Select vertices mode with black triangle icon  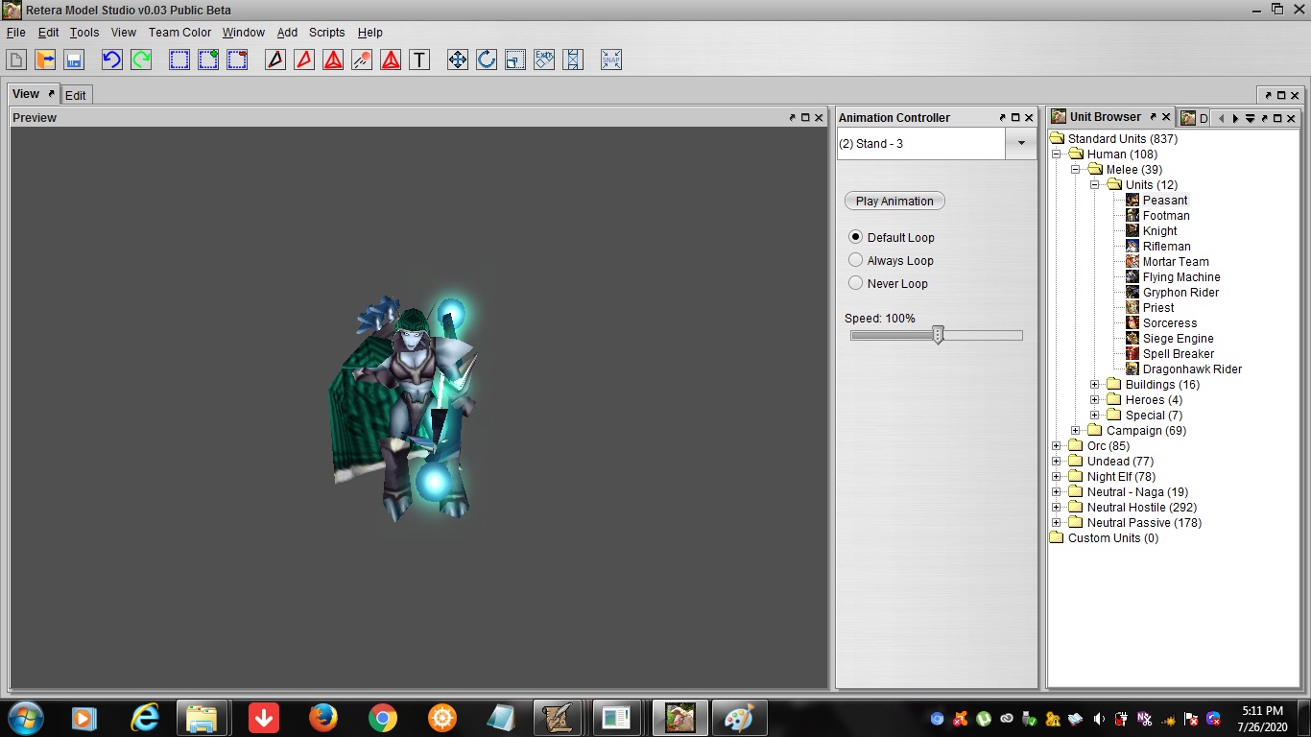tap(275, 59)
